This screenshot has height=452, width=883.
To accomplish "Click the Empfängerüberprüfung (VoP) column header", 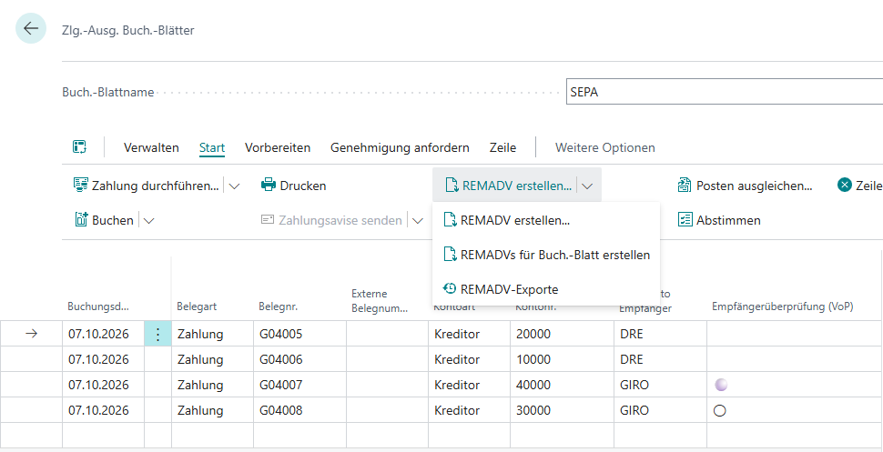I will tap(783, 306).
